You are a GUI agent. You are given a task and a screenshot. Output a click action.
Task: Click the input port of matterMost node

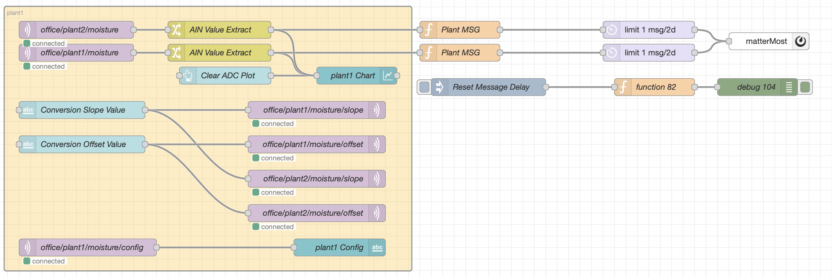click(729, 41)
